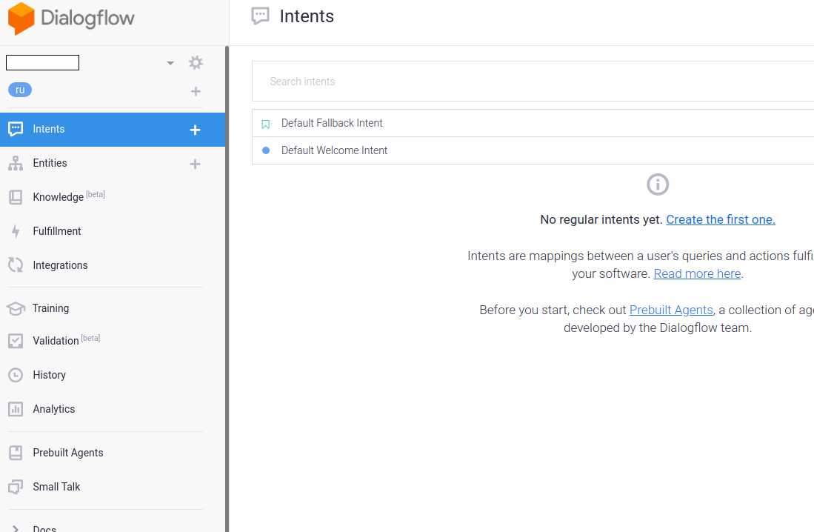Image resolution: width=814 pixels, height=532 pixels.
Task: Open agent settings gear icon
Action: point(196,63)
